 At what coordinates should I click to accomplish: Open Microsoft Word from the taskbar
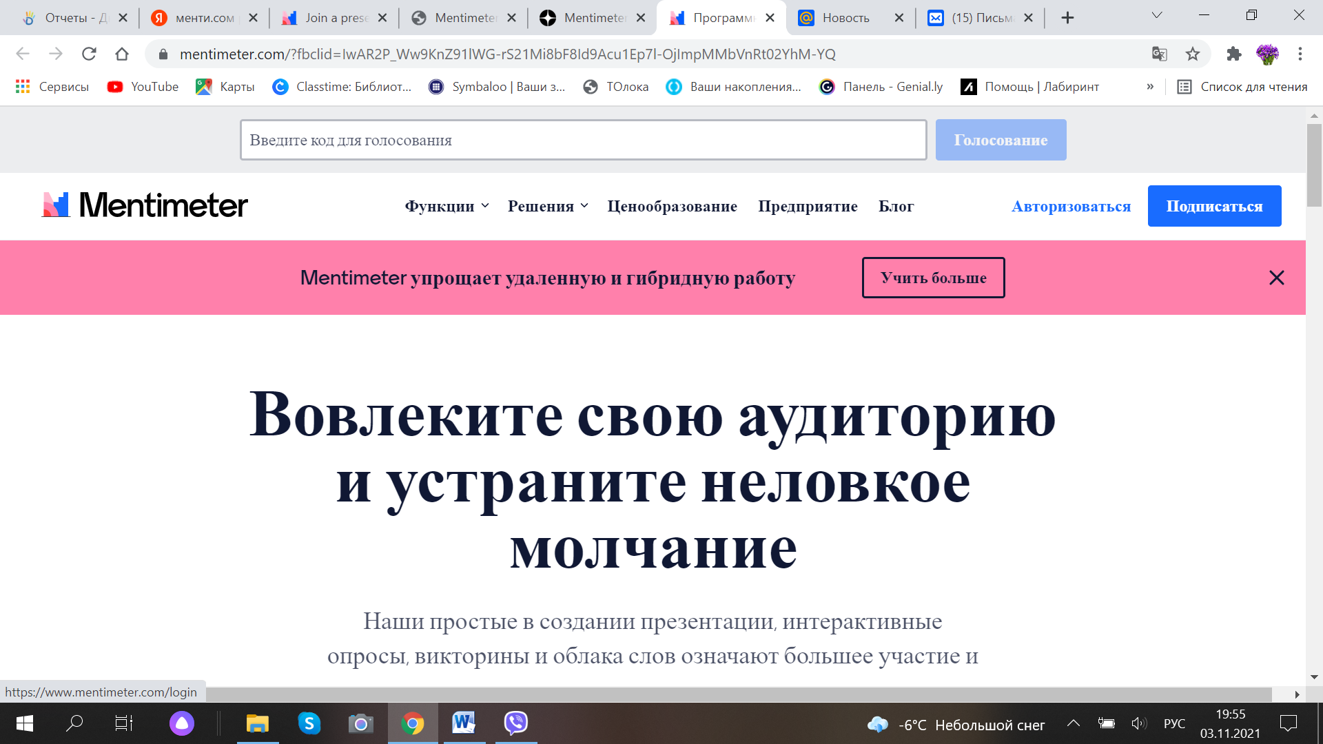point(464,723)
